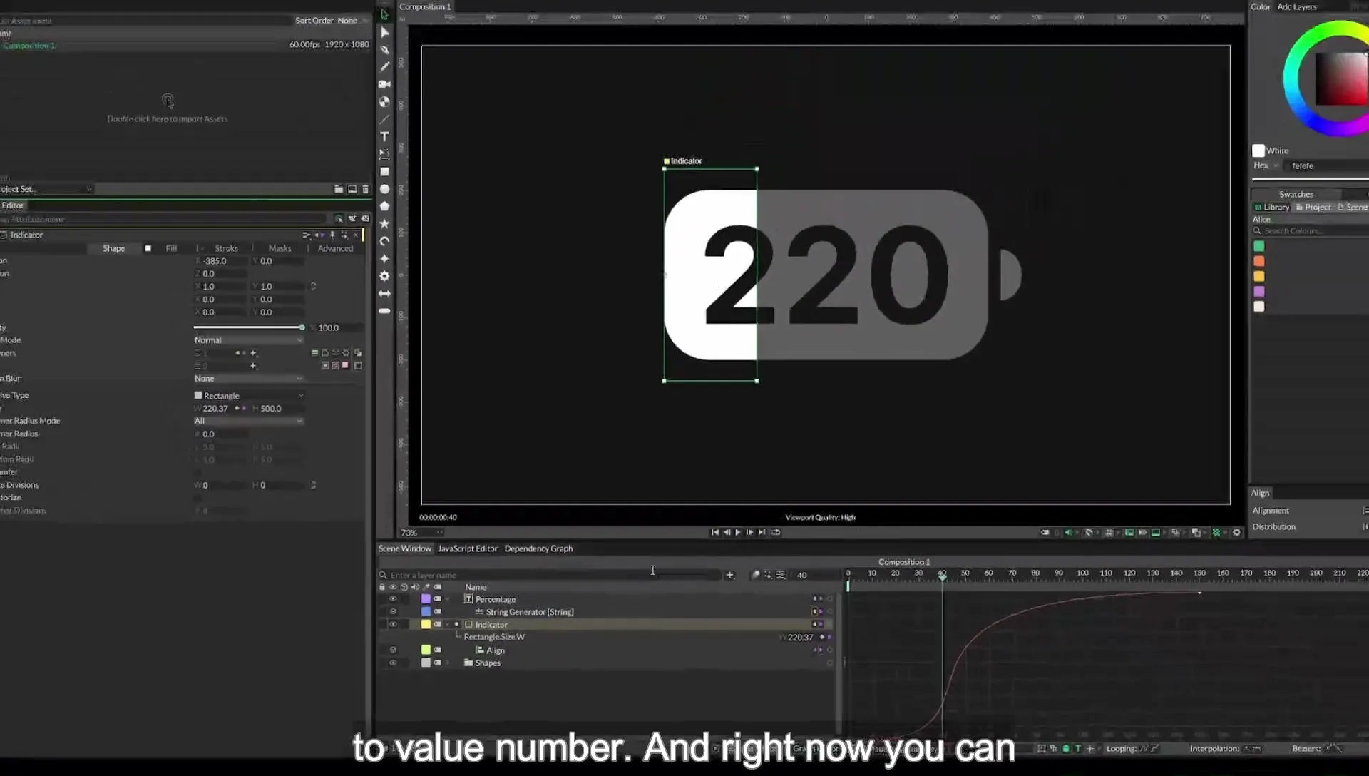Open the Advanced tab
Viewport: 1369px width, 776px height.
(335, 248)
